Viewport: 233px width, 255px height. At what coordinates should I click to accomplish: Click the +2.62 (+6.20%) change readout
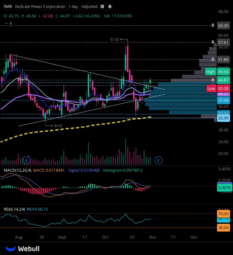[86, 16]
